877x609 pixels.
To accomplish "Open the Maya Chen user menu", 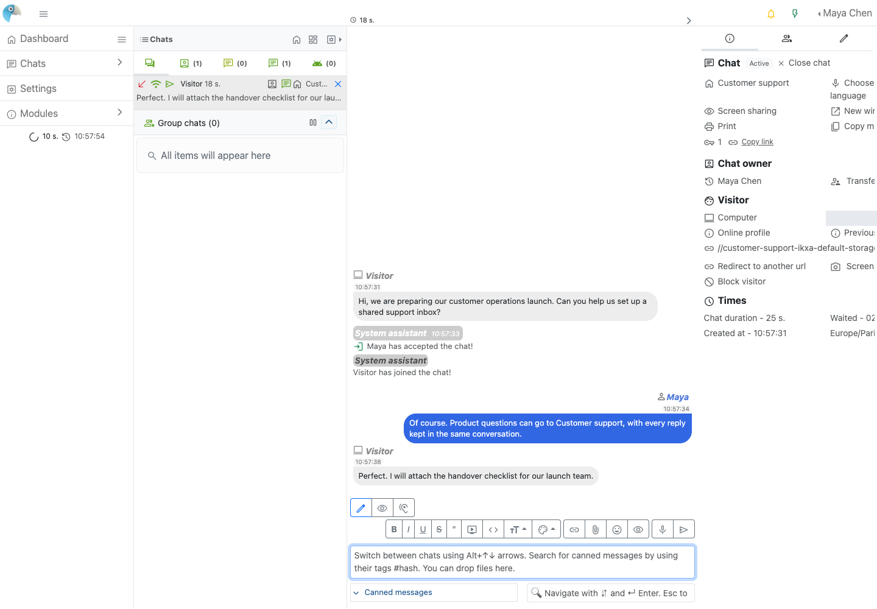I will pyautogui.click(x=845, y=13).
